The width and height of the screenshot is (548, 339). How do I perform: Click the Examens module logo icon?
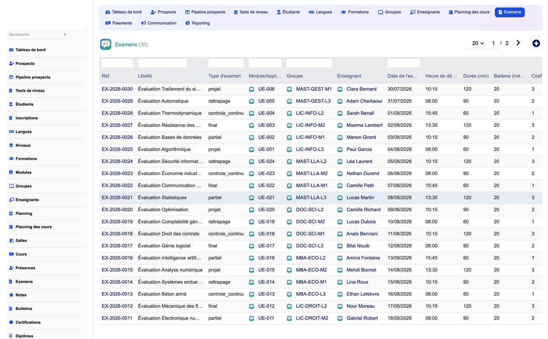coord(105,44)
